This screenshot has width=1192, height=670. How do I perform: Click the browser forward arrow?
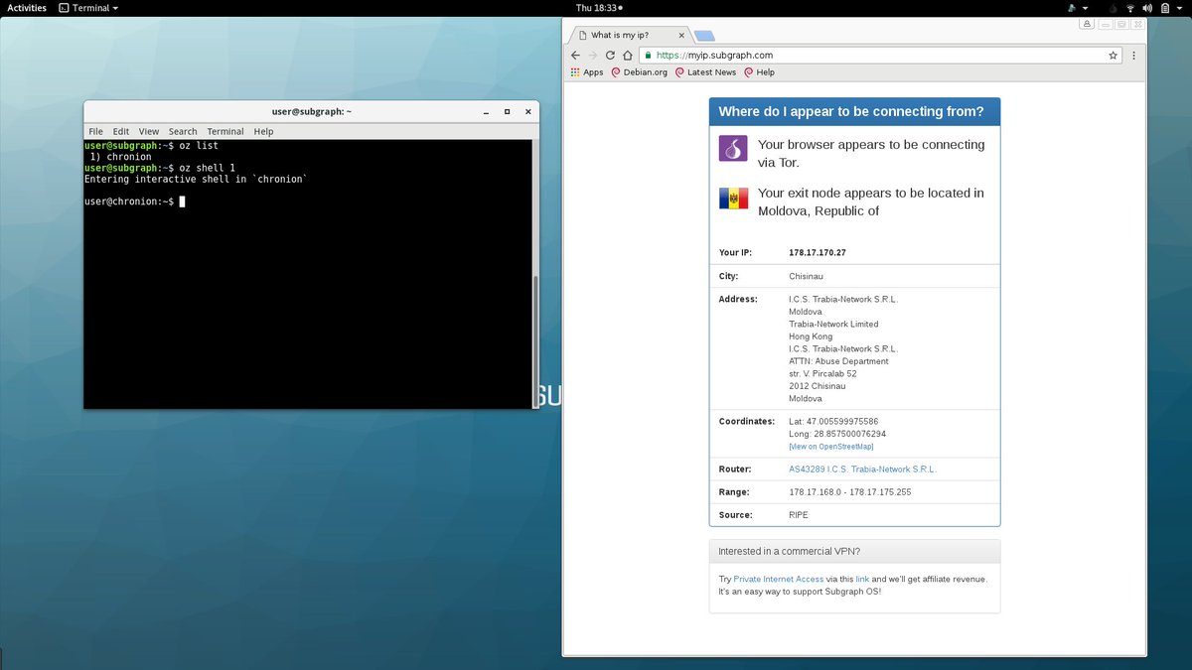(x=593, y=56)
